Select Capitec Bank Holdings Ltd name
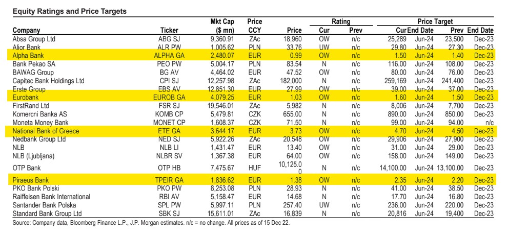This screenshot has height=236, width=508. pos(48,81)
